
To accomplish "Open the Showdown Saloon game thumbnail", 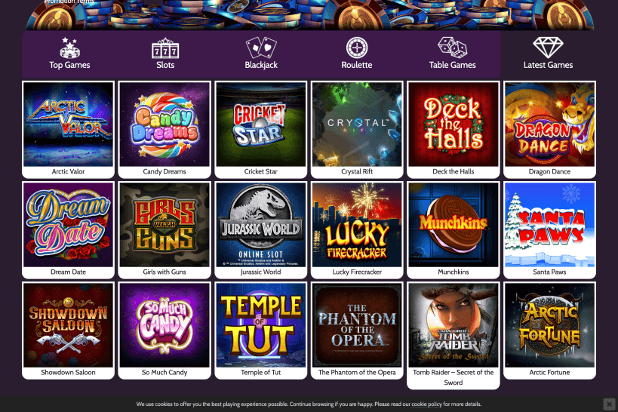I will pos(68,325).
